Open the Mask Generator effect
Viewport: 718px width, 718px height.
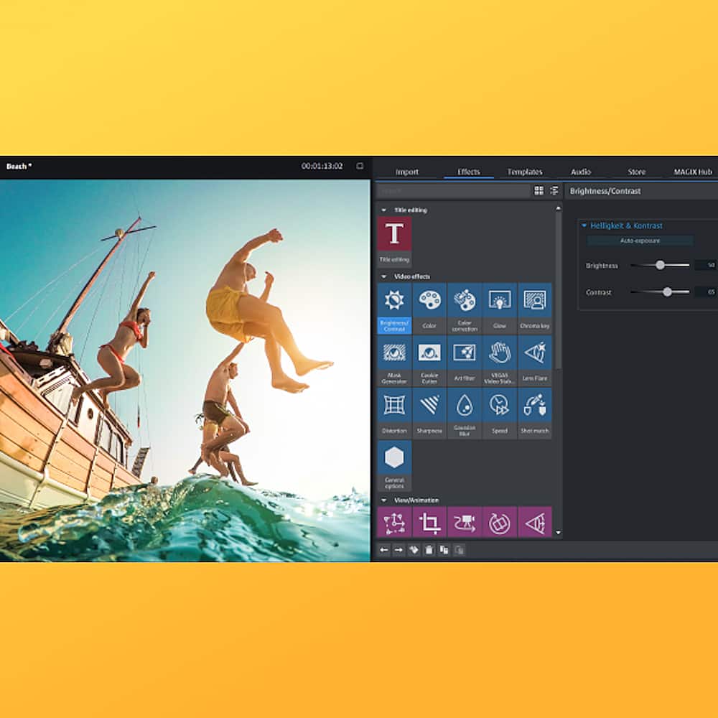click(394, 361)
